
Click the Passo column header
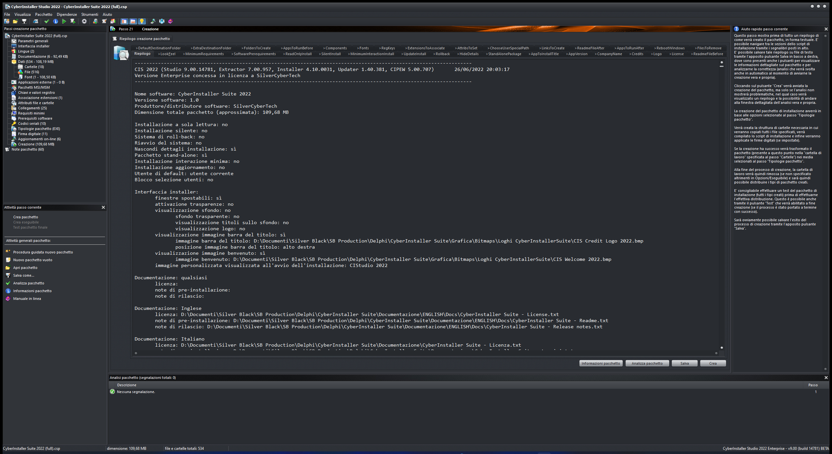(813, 385)
